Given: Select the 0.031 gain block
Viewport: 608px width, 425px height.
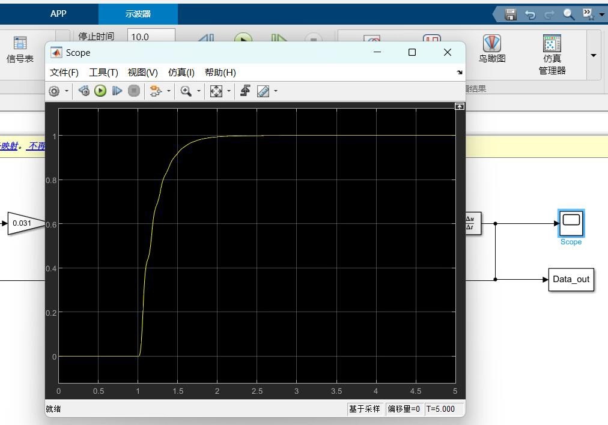Looking at the screenshot, I should pyautogui.click(x=25, y=223).
